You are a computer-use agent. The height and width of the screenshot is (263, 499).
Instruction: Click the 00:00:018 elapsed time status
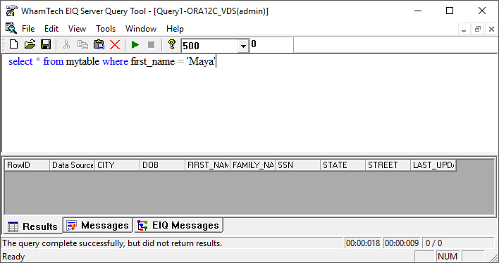[x=363, y=243]
